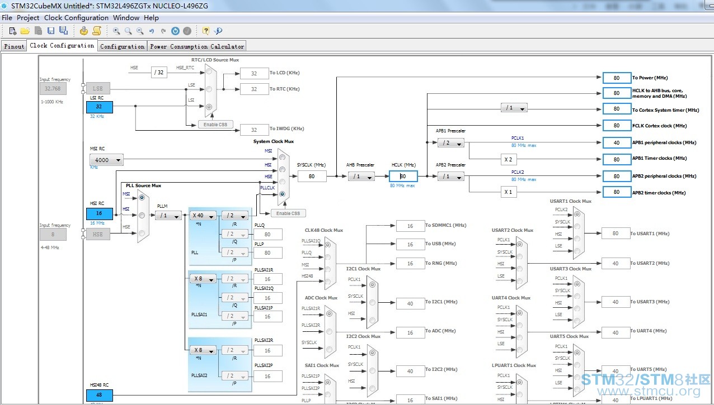Zoom out of the clock tree
Image resolution: width=714 pixels, height=405 pixels.
(x=140, y=31)
